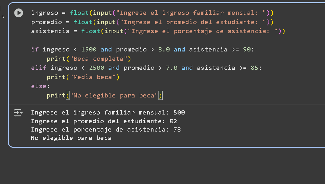Click the asistencia variable assignment on line three

coord(50,31)
